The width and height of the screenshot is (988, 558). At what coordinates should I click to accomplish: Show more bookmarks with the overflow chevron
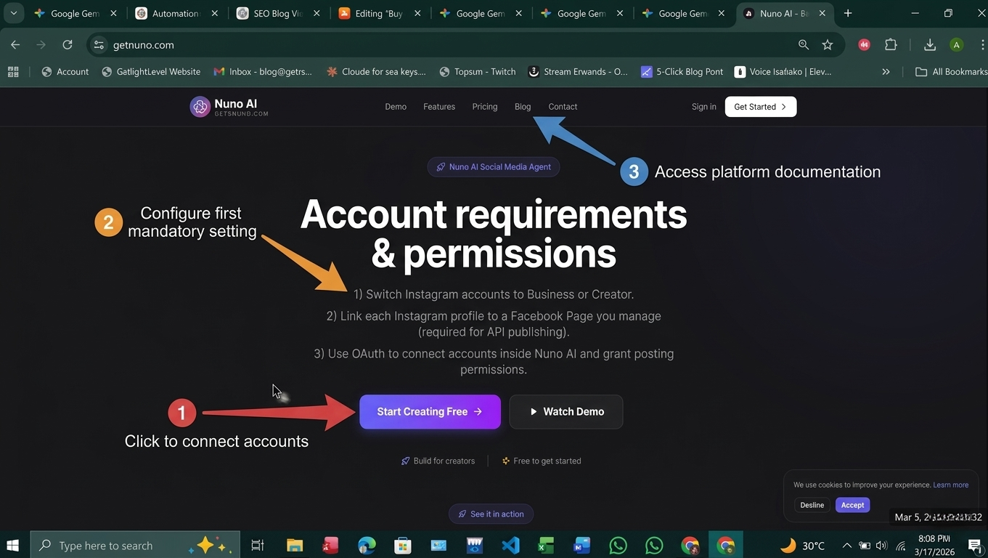pyautogui.click(x=886, y=71)
